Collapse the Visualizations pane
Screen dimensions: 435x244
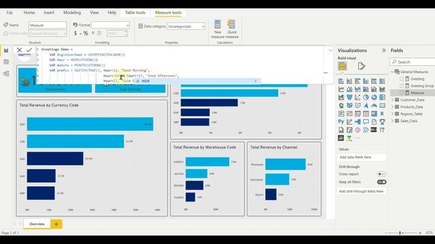(x=383, y=50)
